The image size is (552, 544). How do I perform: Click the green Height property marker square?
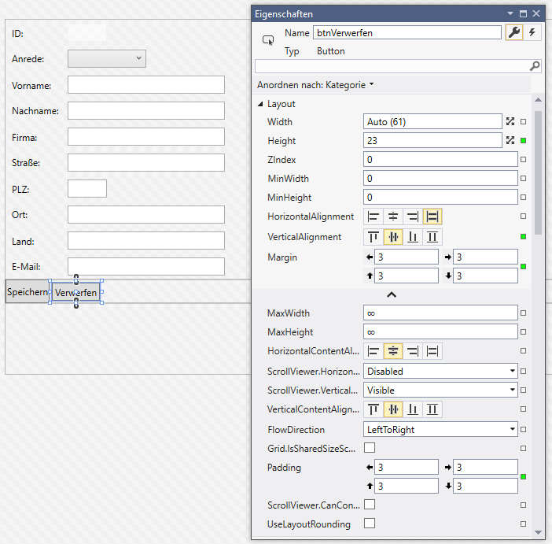pos(523,141)
